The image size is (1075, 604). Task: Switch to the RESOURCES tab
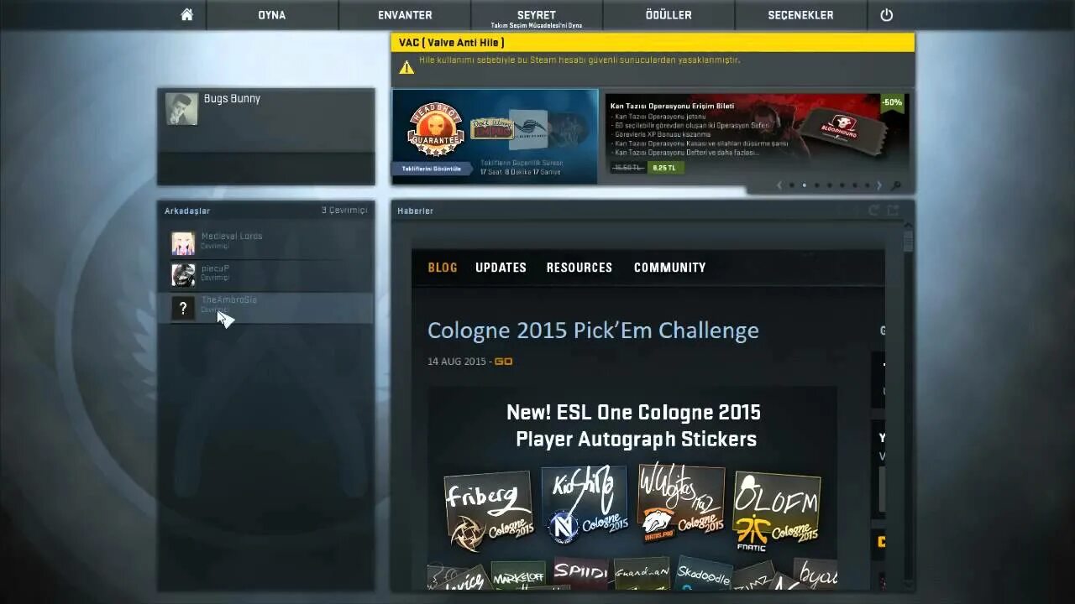[579, 268]
